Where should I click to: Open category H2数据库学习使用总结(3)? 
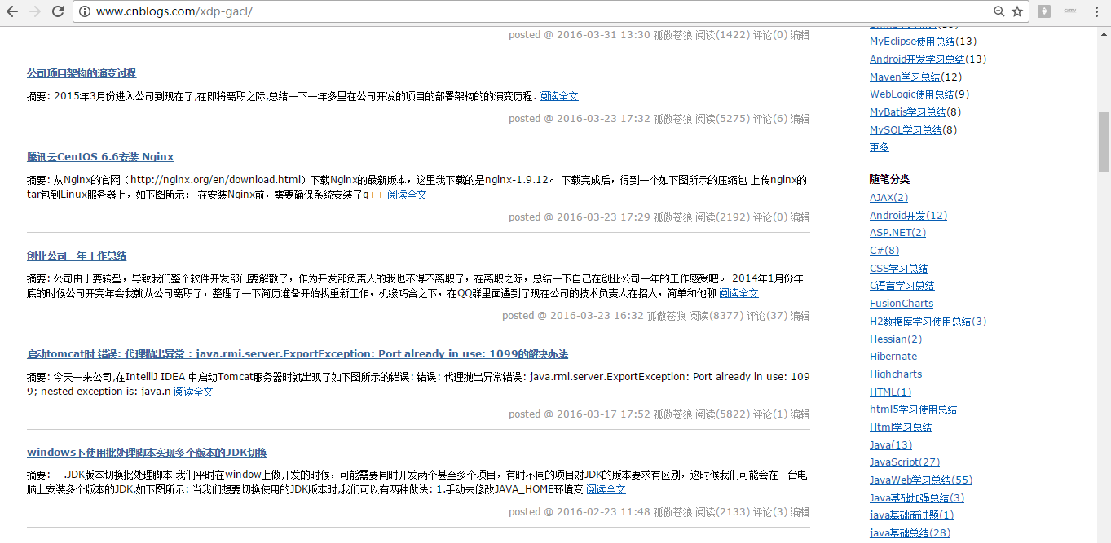click(x=928, y=322)
